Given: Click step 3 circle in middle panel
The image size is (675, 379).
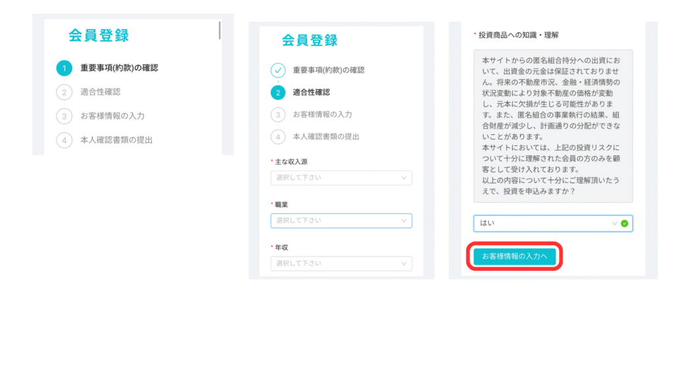Looking at the screenshot, I should (278, 114).
